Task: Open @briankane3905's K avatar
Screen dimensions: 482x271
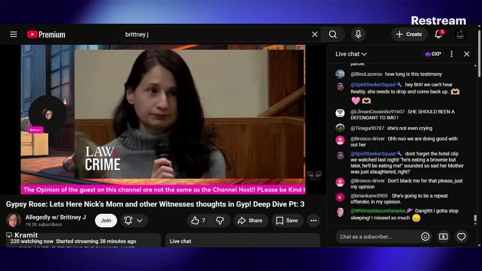Action: tap(340, 197)
